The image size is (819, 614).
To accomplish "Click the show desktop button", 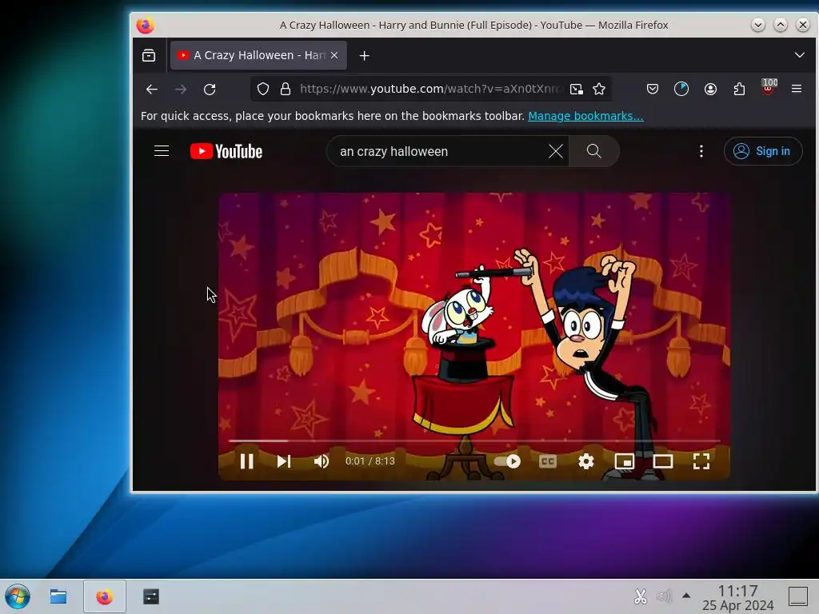I will [797, 596].
